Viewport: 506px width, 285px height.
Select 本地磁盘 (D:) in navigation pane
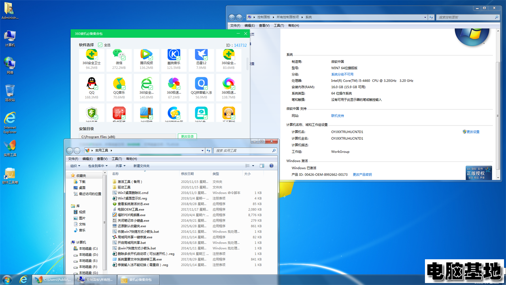85,255
